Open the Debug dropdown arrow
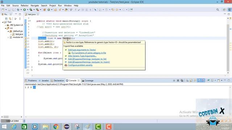232x130 pixels. 21,10
